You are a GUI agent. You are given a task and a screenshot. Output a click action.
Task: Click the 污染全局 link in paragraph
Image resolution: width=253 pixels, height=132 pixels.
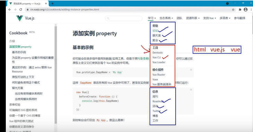(x=143, y=59)
